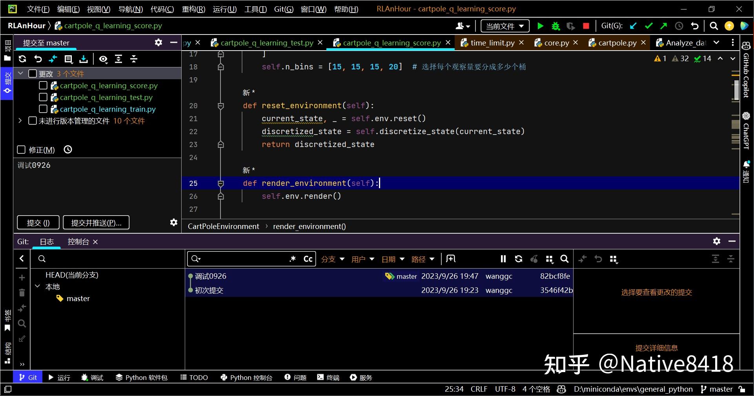Screen dimensions: 754x396
Task: Click the 提交 (I) commit button
Action: 38,223
